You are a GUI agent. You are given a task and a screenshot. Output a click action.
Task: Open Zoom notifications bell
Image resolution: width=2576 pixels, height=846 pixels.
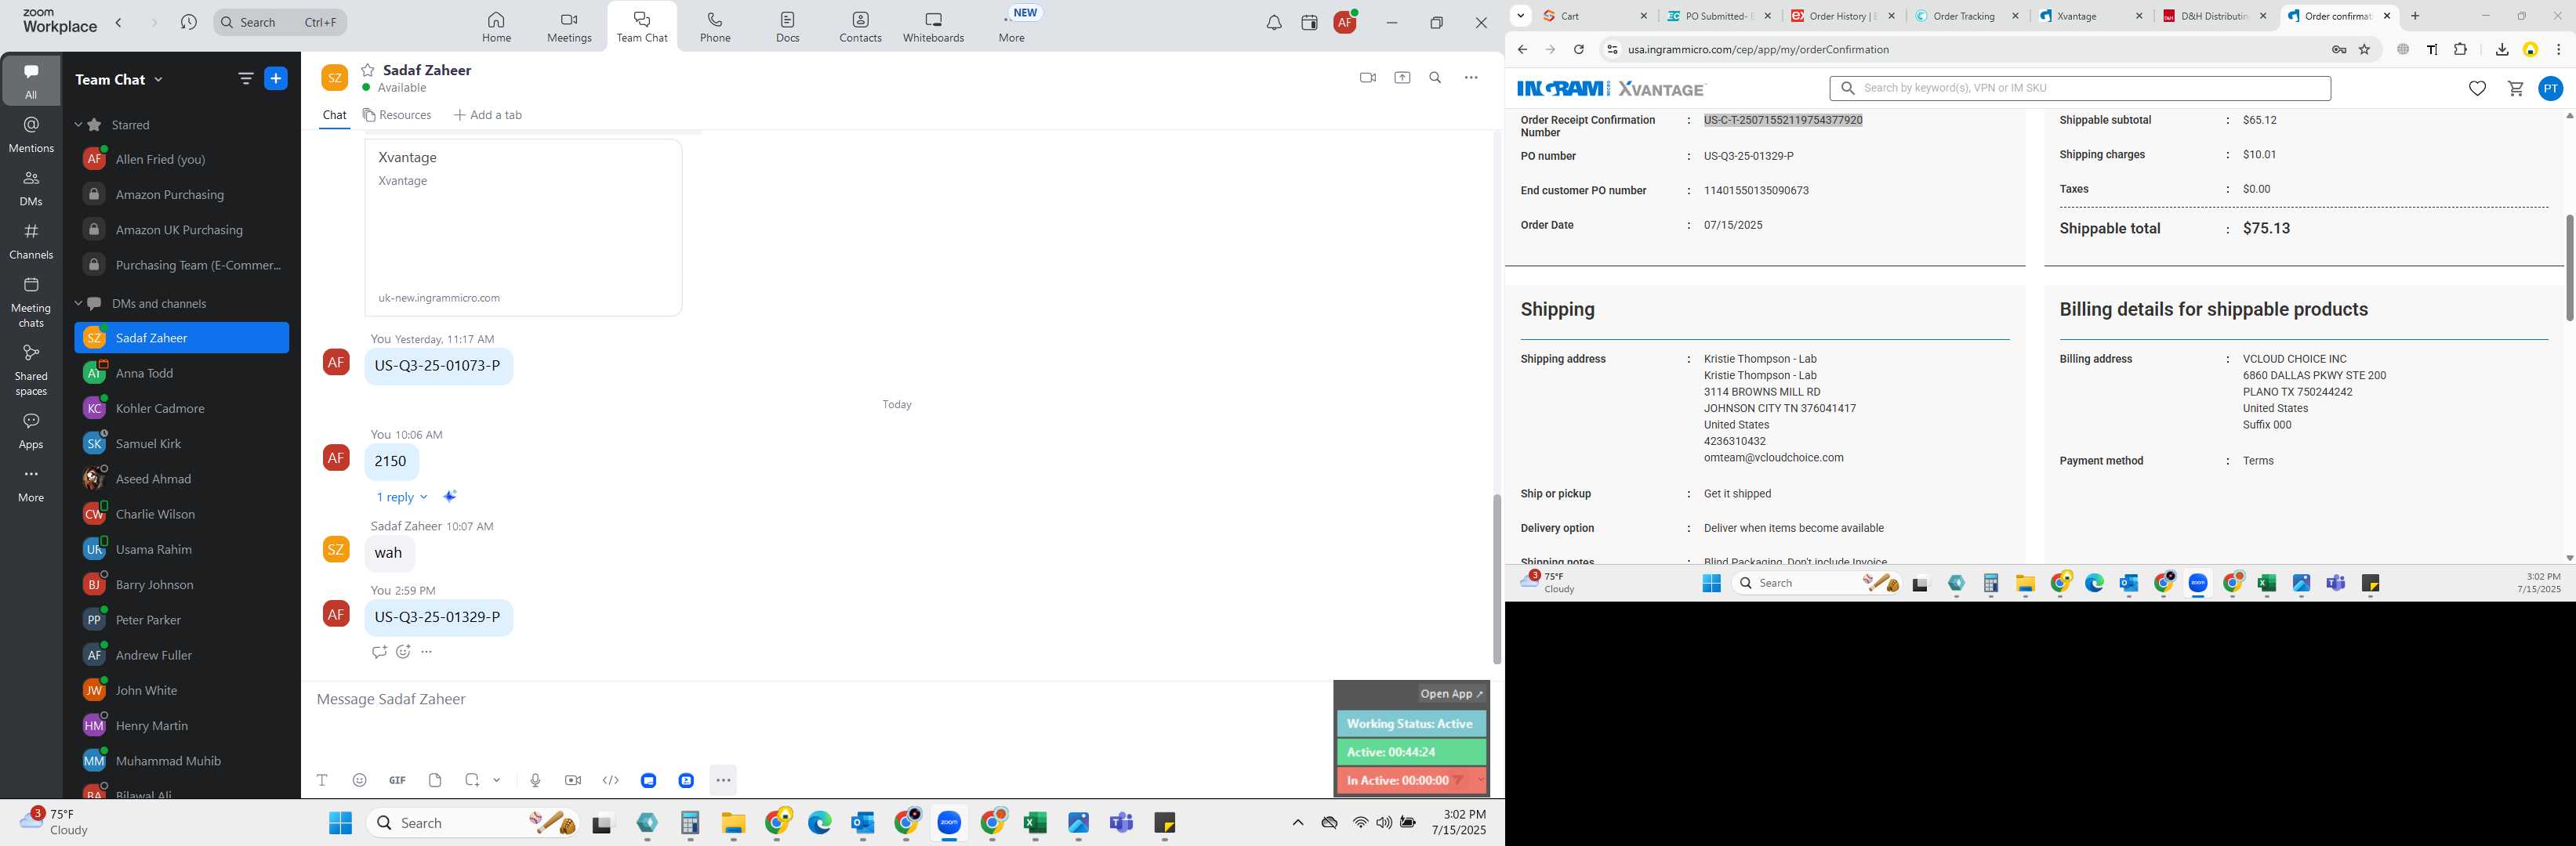coord(1273,22)
